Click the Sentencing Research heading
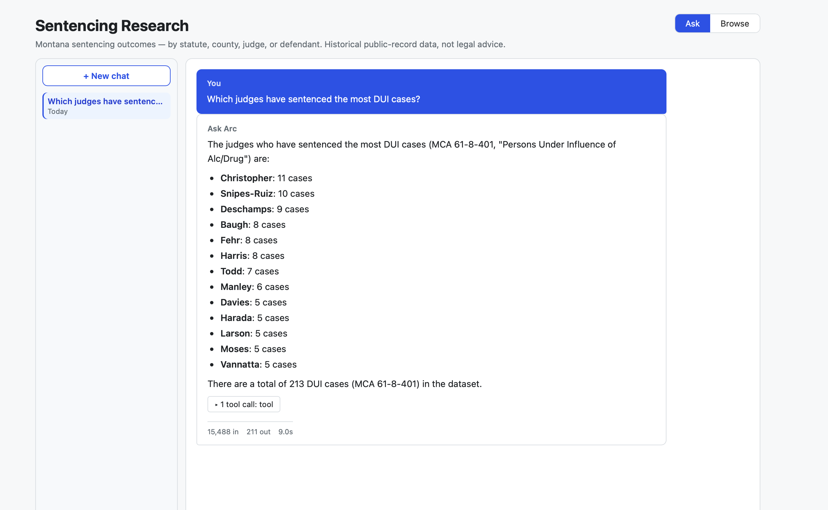 112,26
